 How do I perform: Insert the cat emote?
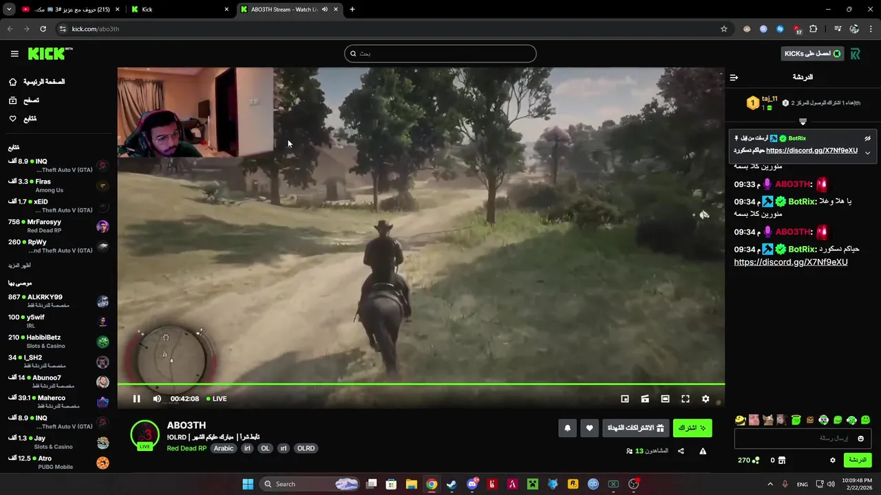tap(768, 419)
